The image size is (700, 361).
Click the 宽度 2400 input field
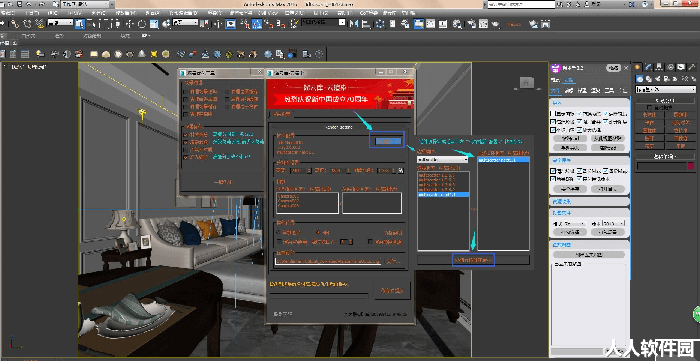click(298, 171)
